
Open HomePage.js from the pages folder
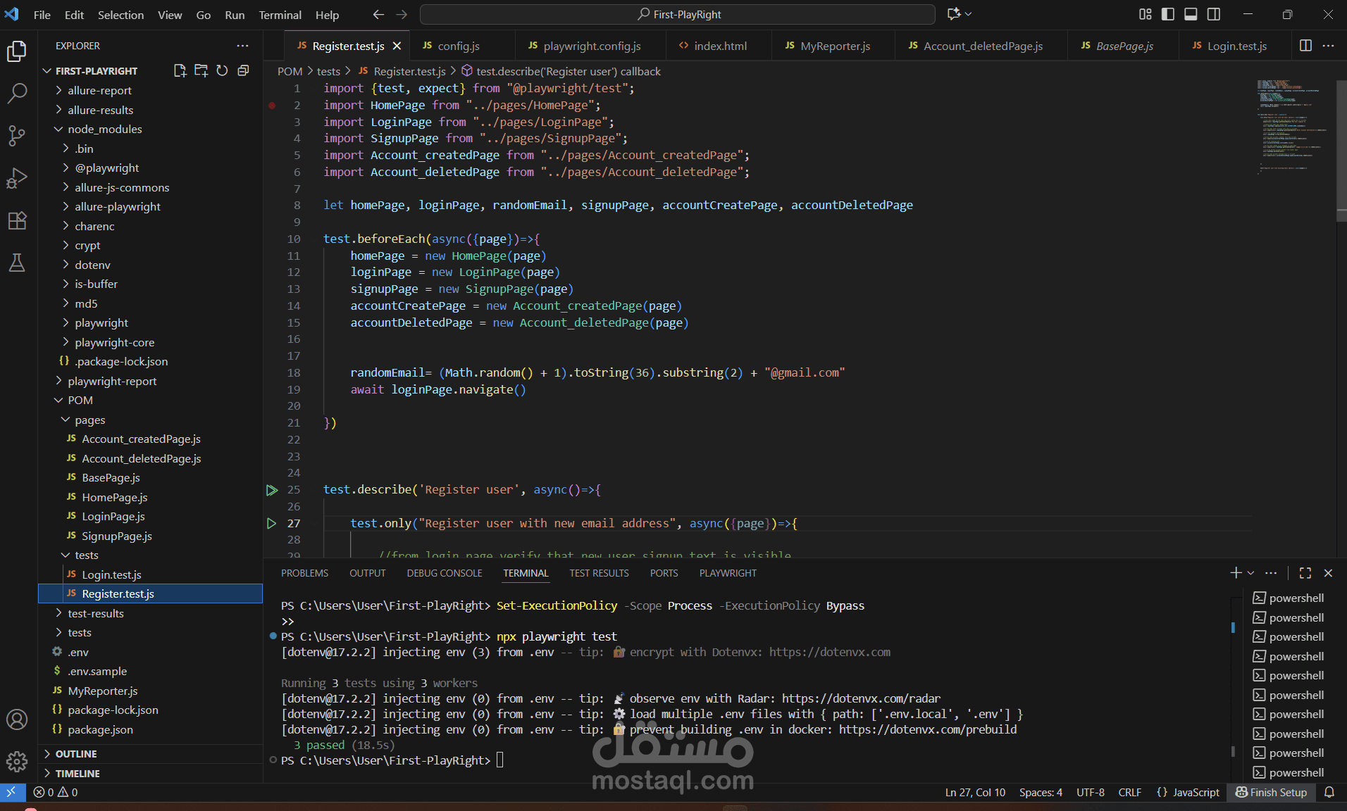click(114, 497)
